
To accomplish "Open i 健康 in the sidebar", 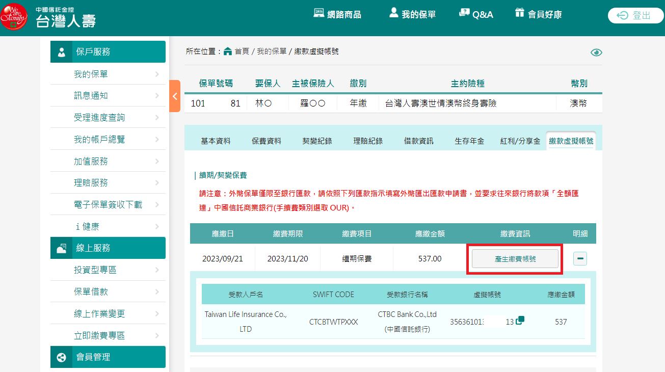I will point(108,226).
